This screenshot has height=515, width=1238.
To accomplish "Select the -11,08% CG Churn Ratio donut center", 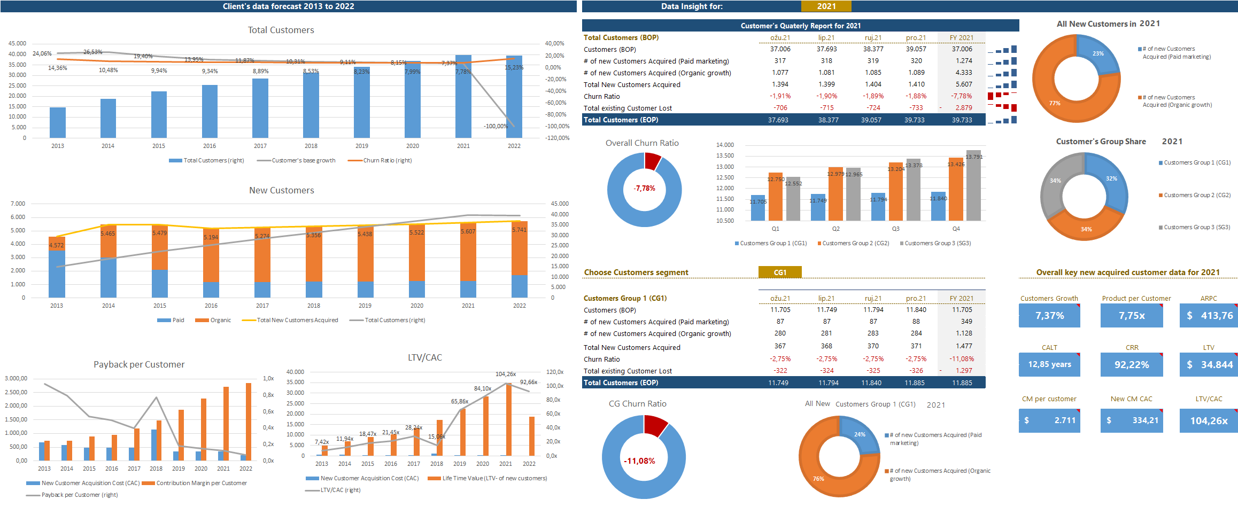I will coord(640,461).
